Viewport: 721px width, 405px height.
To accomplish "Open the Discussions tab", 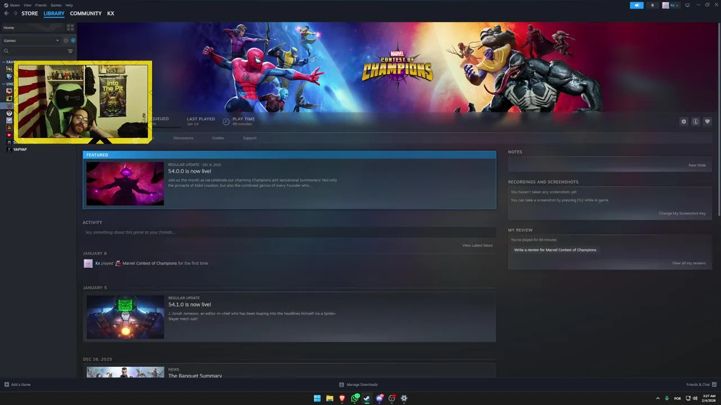I will coord(183,138).
